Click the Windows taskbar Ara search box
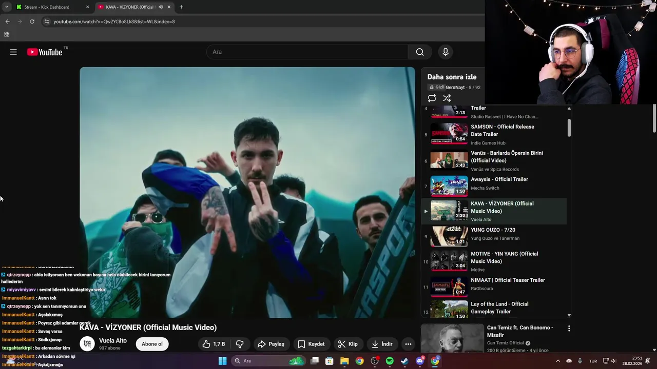This screenshot has height=369, width=657. [268, 361]
